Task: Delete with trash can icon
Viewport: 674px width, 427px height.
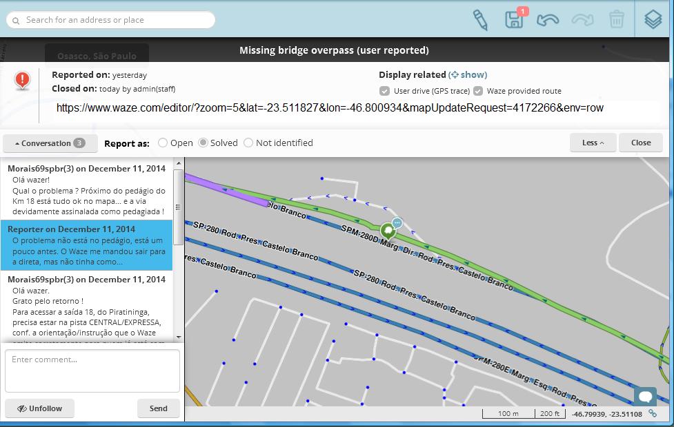Action: coord(617,19)
